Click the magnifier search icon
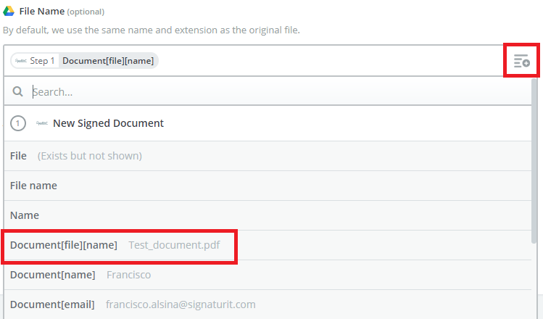This screenshot has height=319, width=543. (17, 91)
